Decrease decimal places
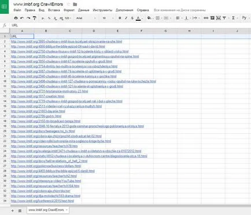This screenshot has width=251, height=215. [x=55, y=18]
